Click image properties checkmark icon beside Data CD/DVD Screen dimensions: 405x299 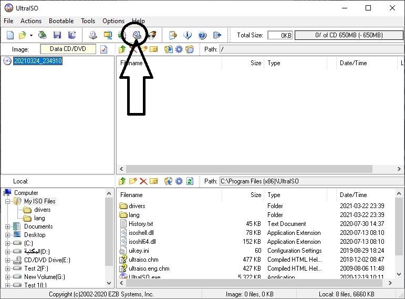click(104, 49)
